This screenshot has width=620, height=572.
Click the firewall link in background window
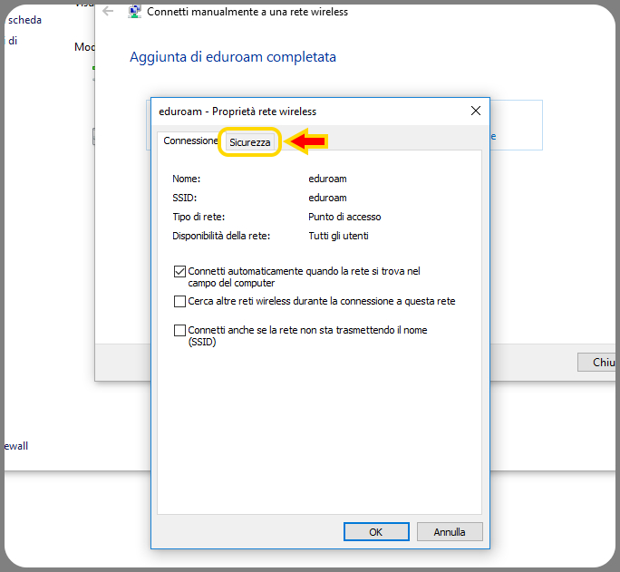coord(15,446)
